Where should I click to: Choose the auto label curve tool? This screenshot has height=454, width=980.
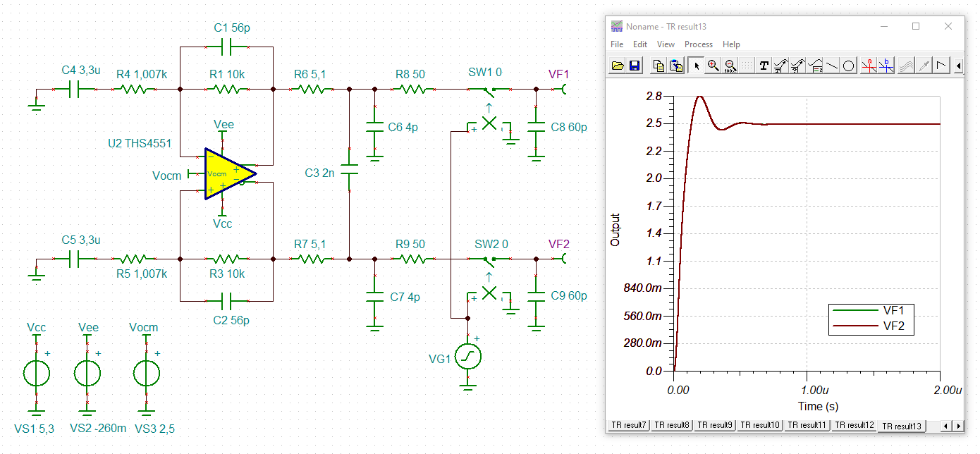tap(780, 66)
